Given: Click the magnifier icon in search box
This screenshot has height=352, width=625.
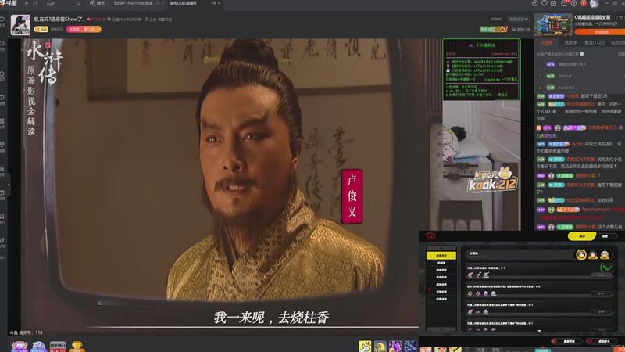Looking at the screenshot, I should pos(78,3).
